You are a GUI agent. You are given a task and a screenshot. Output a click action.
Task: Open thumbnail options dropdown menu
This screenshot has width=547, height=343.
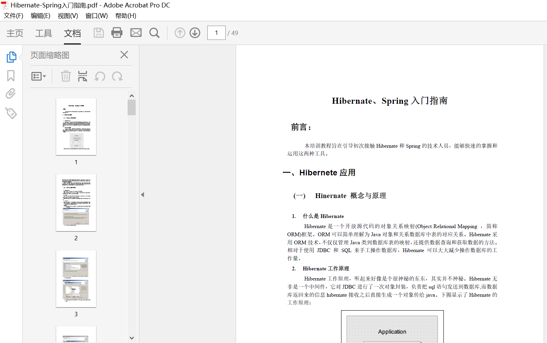click(x=39, y=76)
